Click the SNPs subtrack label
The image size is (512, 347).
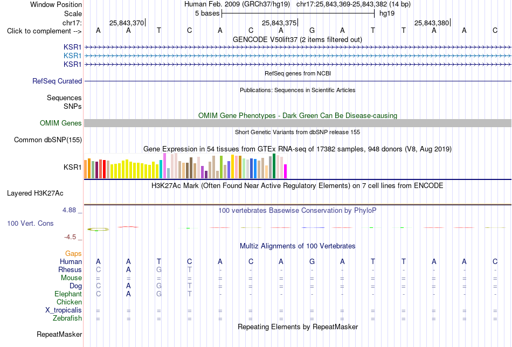point(73,107)
